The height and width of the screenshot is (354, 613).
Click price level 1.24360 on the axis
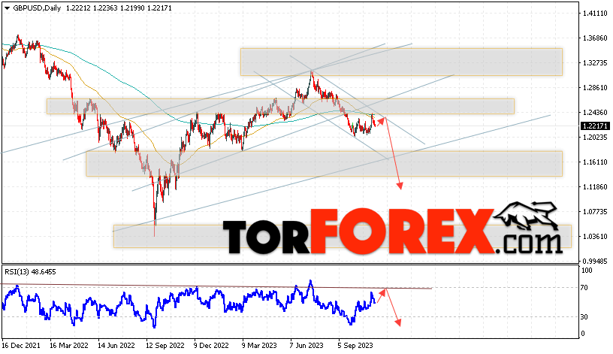point(595,113)
